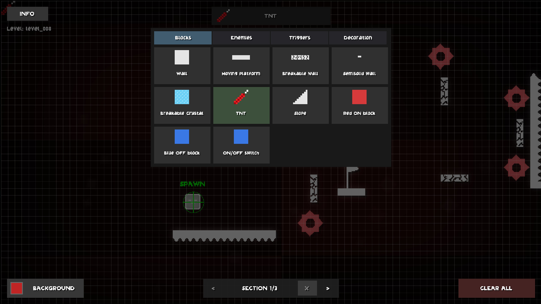This screenshot has width=541, height=304.
Task: Go to the next section arrow
Action: tap(328, 288)
